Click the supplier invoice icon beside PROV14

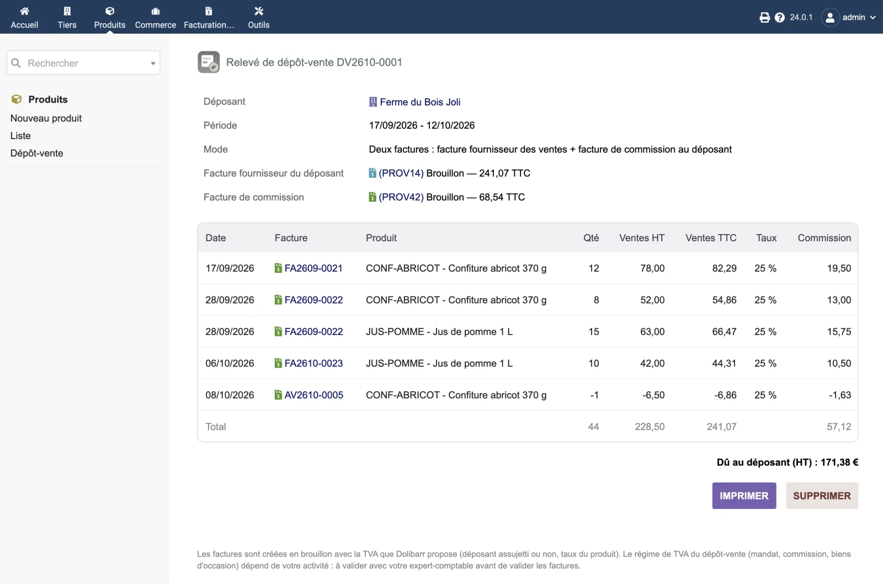click(x=373, y=173)
